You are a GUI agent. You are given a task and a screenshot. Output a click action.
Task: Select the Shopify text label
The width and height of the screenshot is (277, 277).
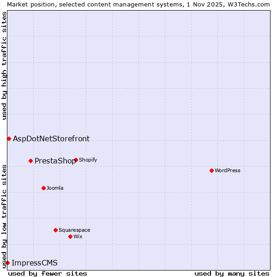point(88,160)
